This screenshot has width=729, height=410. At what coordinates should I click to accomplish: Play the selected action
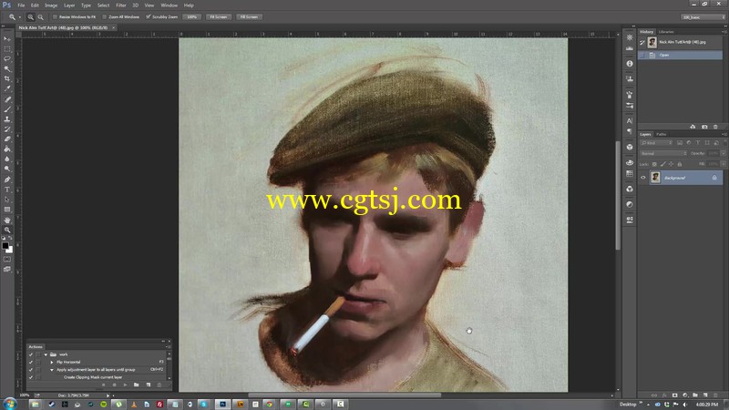125,384
